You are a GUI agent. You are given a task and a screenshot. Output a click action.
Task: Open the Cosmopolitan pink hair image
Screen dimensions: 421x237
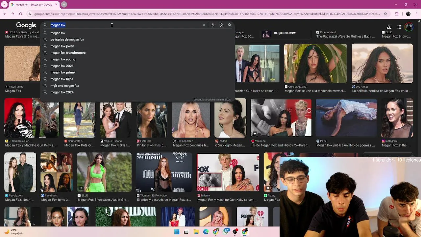pyautogui.click(x=191, y=119)
